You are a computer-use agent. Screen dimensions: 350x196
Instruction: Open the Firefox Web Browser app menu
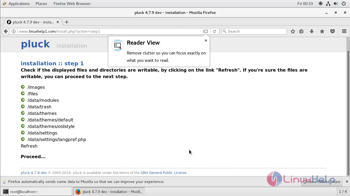point(72,4)
